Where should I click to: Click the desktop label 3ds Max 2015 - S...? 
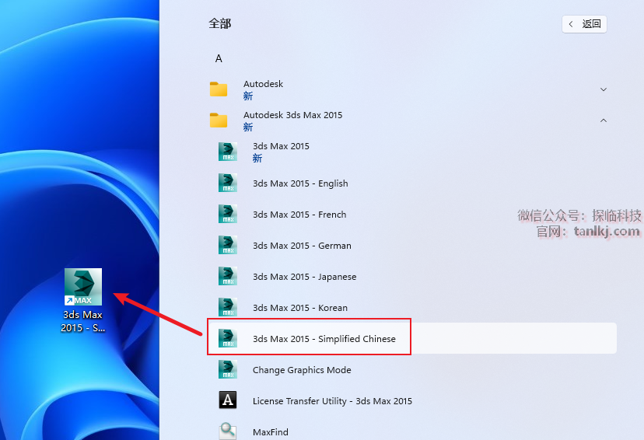[x=82, y=321]
